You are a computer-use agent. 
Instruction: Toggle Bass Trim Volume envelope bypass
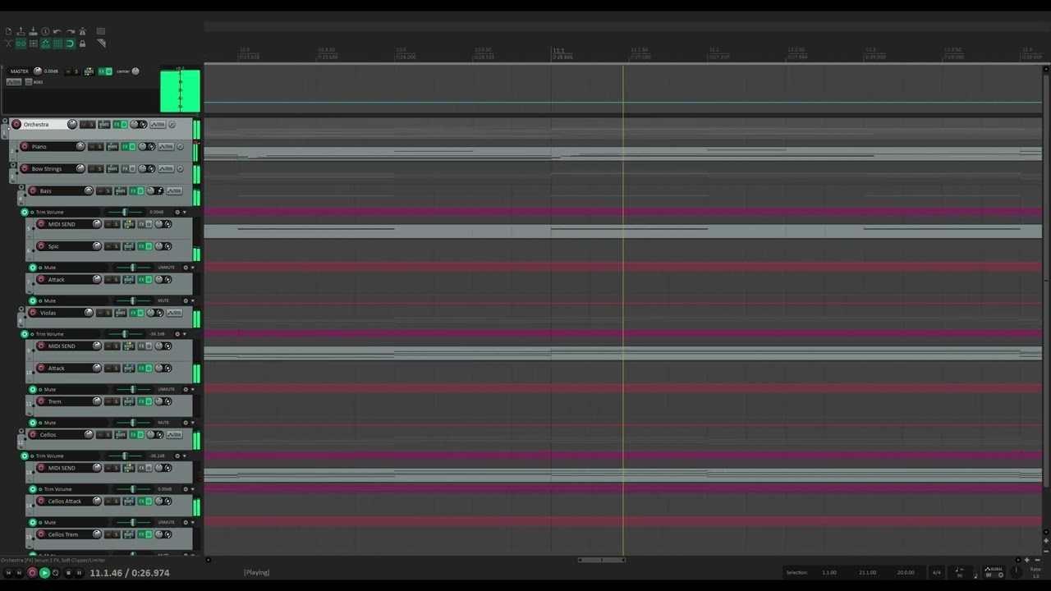coord(25,212)
